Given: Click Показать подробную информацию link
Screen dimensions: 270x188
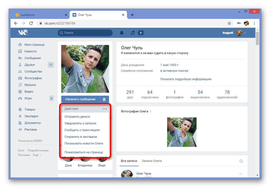Looking at the screenshot, I should (x=186, y=79).
